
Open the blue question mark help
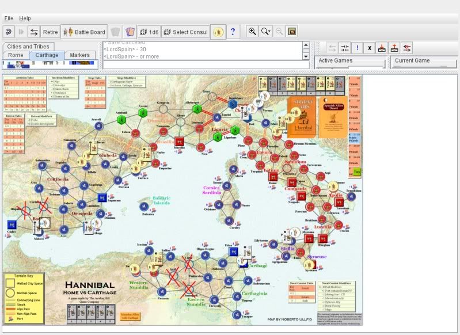tap(233, 32)
